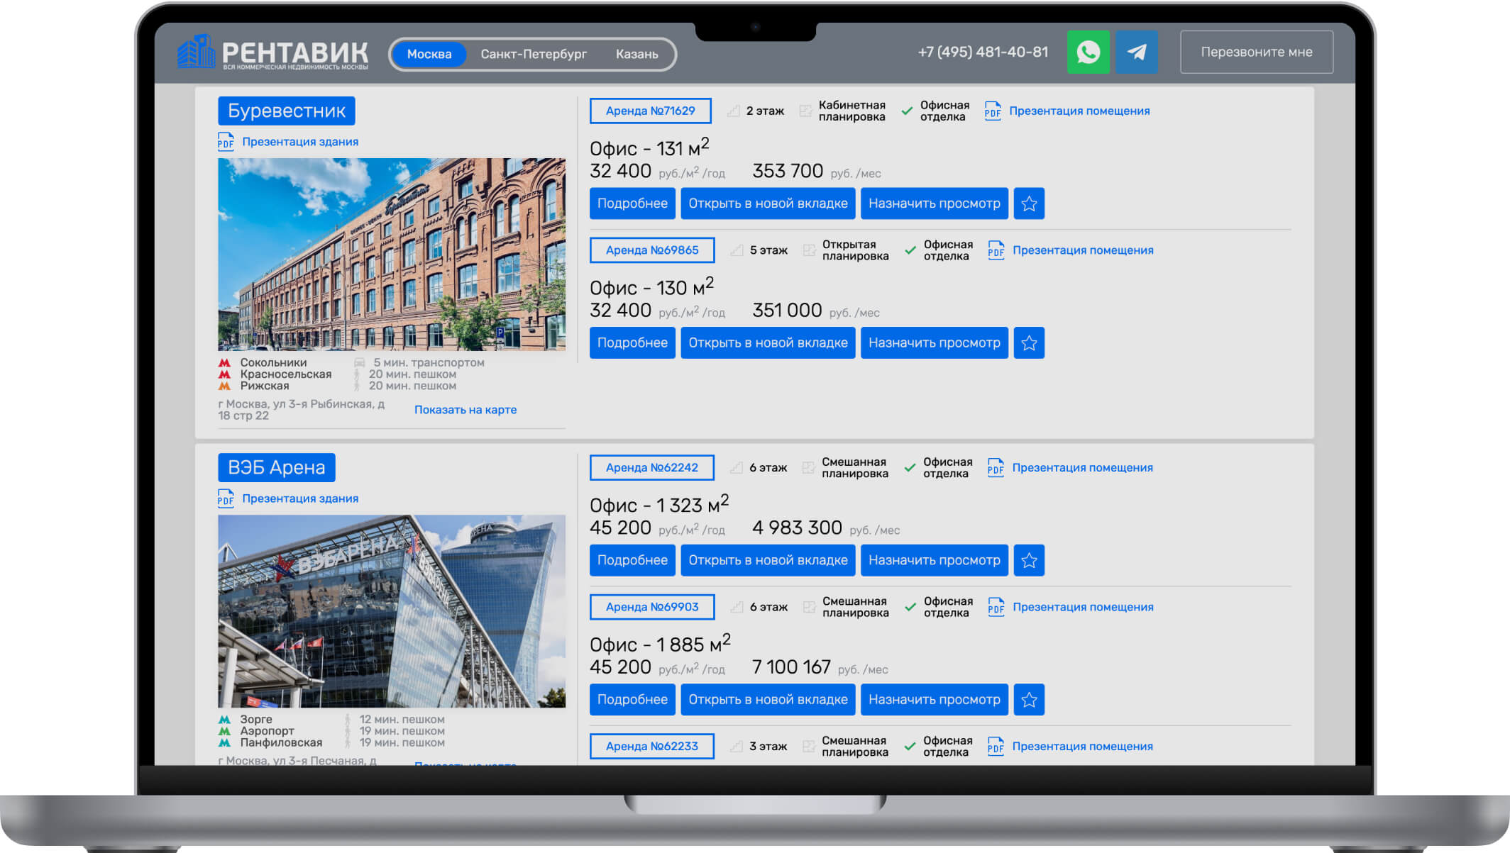1510x853 pixels.
Task: Click the ВЭБ Арена building photo
Action: 392,611
